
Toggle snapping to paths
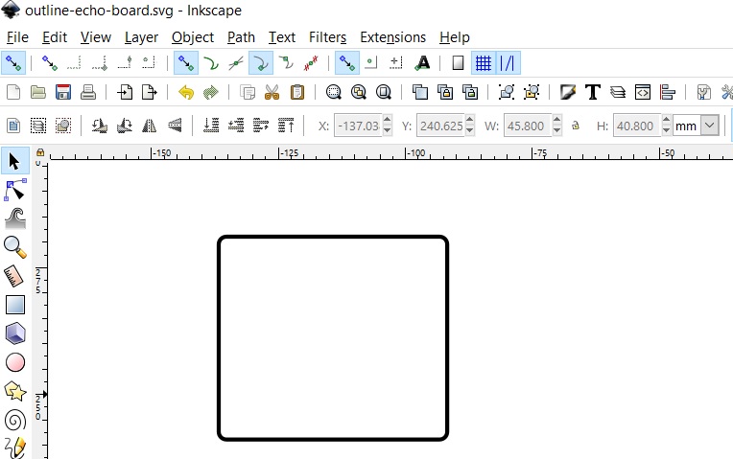[211, 62]
